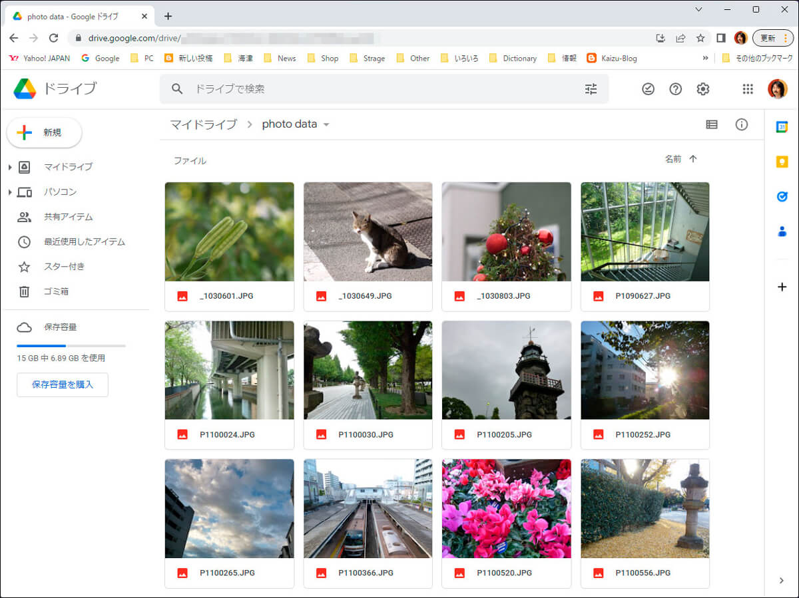The width and height of the screenshot is (799, 598).
Task: Reverse the sort direction arrow
Action: point(693,159)
